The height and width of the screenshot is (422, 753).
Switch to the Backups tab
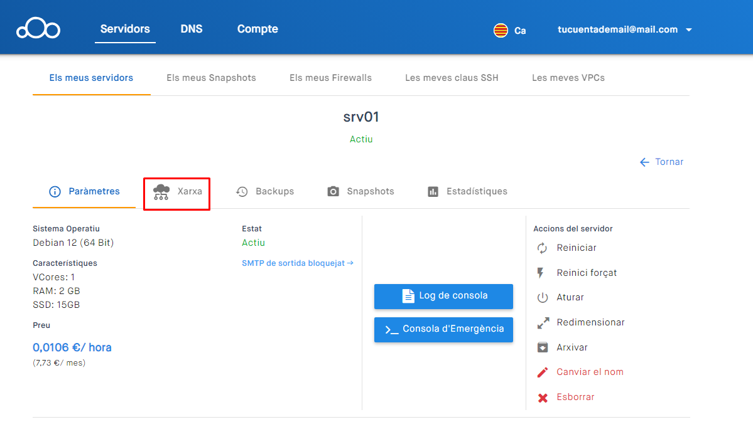265,192
